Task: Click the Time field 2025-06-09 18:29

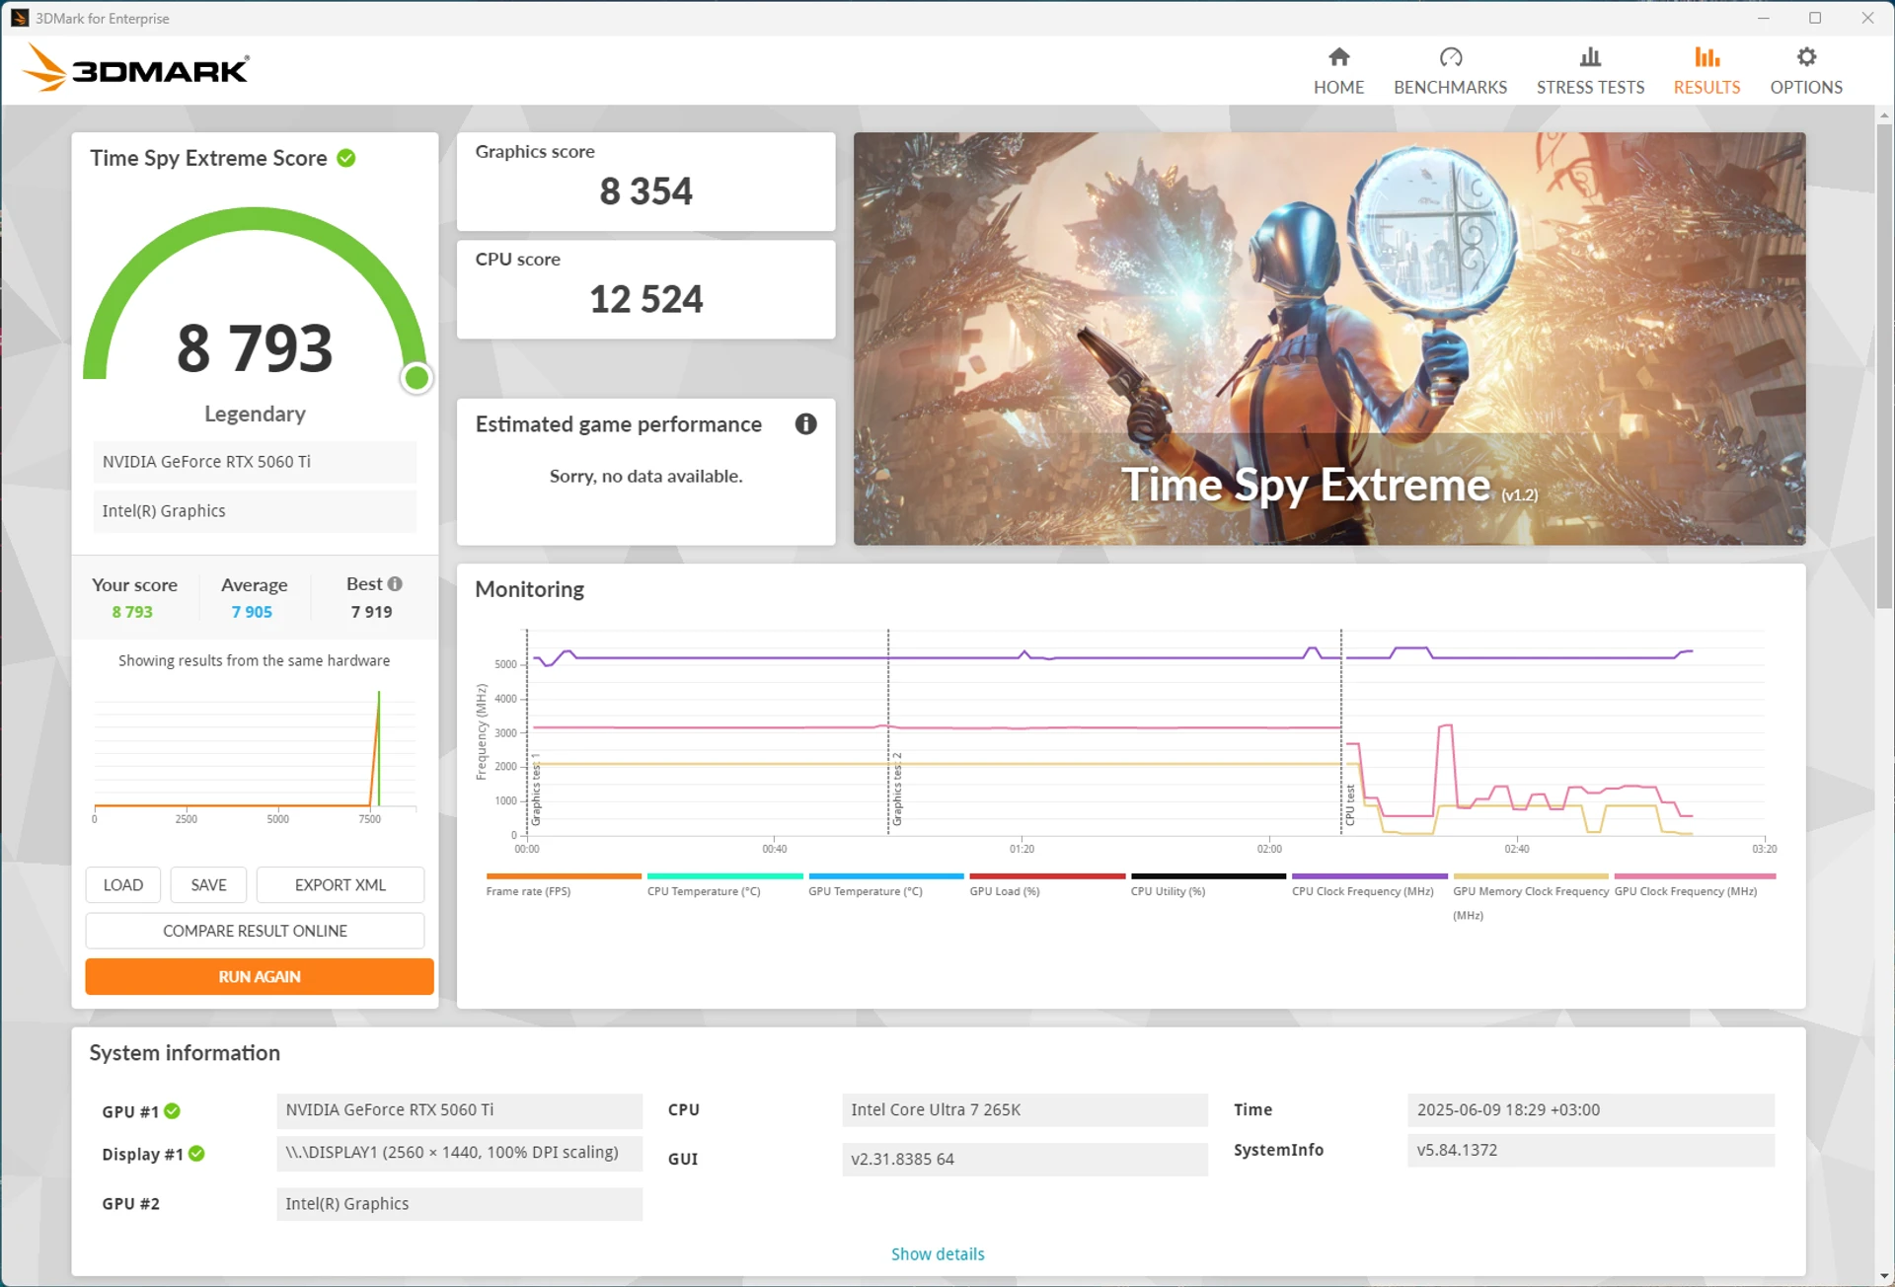Action: 1591,1110
